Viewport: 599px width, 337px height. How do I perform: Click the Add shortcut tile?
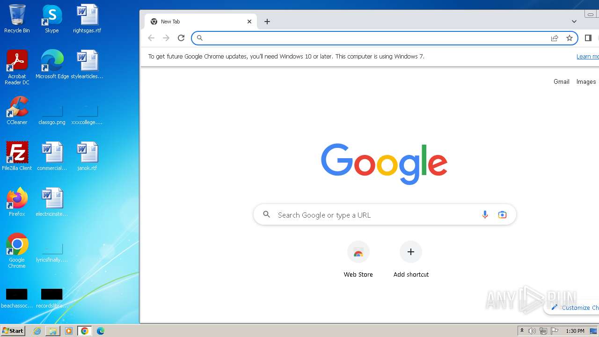[411, 260]
